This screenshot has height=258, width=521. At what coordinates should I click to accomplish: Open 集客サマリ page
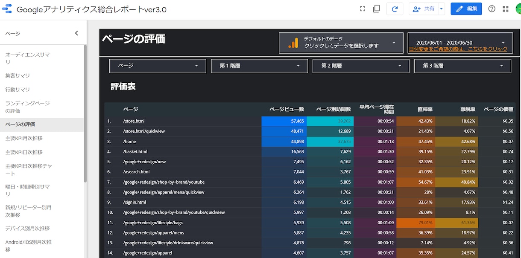click(42, 75)
